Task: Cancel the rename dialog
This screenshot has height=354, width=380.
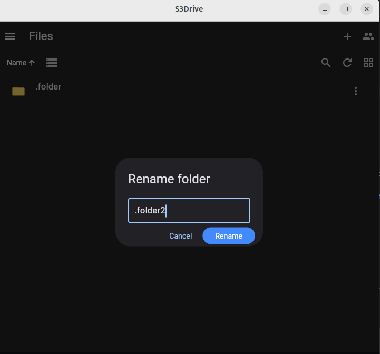Action: [x=180, y=236]
